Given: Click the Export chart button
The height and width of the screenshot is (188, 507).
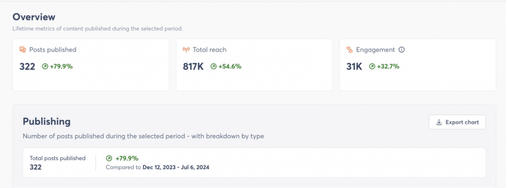Looking at the screenshot, I should 457,122.
